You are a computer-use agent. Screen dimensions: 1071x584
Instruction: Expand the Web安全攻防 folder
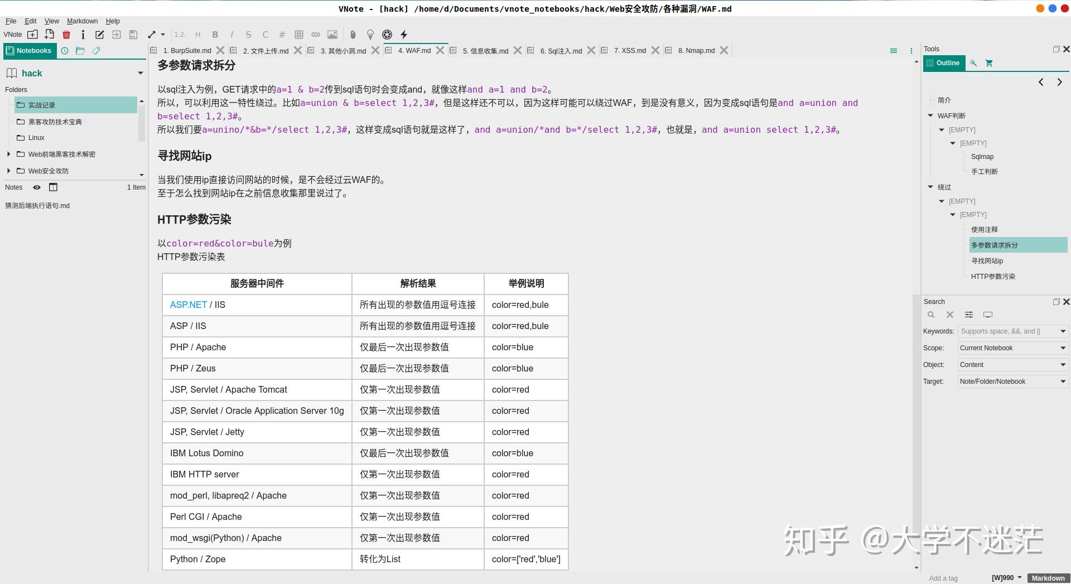[x=8, y=171]
